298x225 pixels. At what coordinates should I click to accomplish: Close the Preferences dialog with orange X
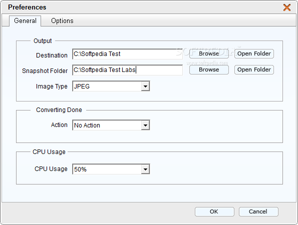pos(287,7)
